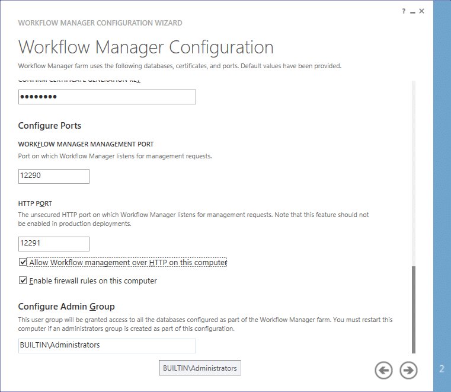The image size is (451, 392).
Task: Go to the next wizard page arrow
Action: click(x=408, y=370)
